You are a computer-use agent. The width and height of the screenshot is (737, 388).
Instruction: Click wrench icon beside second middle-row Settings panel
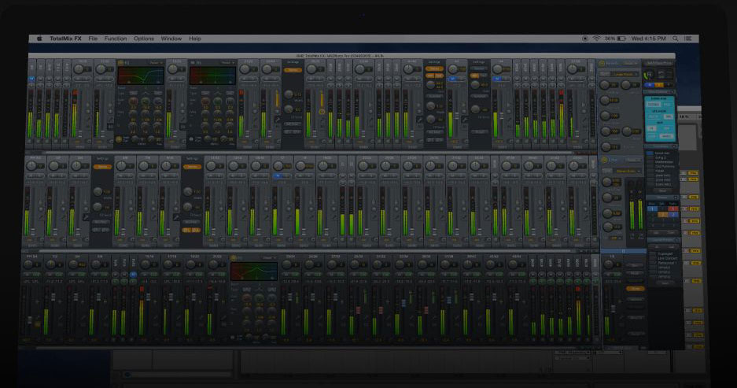point(176,217)
